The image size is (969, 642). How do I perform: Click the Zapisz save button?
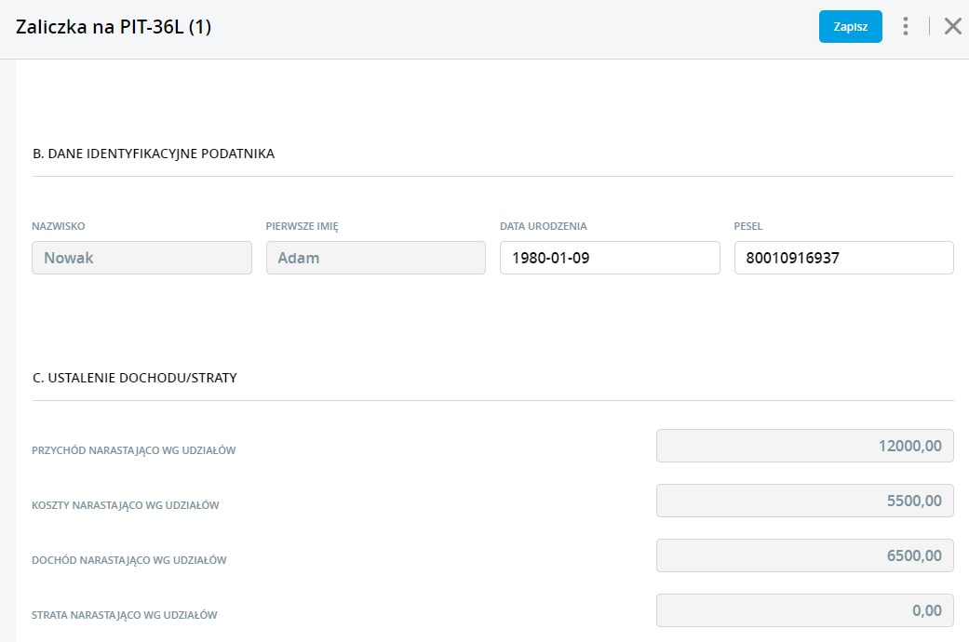(850, 27)
